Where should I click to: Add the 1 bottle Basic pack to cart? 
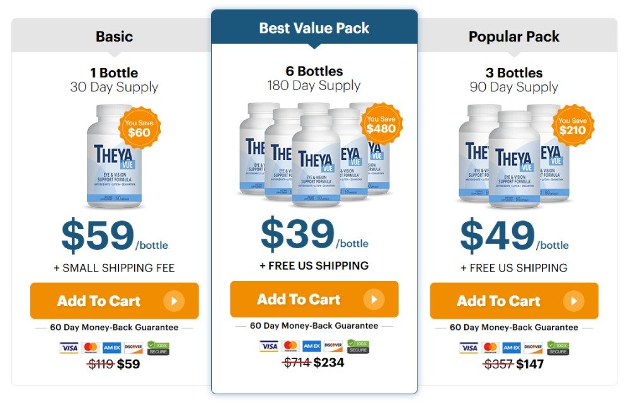point(114,301)
